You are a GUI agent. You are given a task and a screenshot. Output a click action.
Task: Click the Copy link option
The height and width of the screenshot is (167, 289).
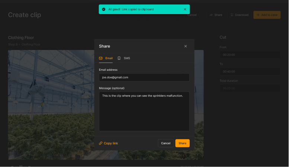point(108,143)
